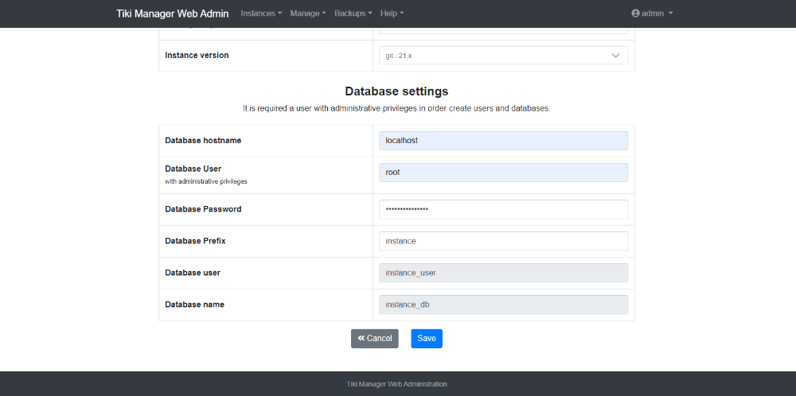796x396 pixels.
Task: Save the instance settings
Action: coord(427,339)
